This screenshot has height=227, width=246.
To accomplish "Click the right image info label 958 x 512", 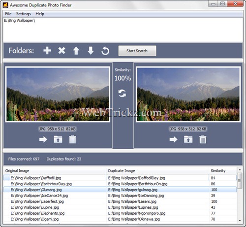I will pos(188,129).
